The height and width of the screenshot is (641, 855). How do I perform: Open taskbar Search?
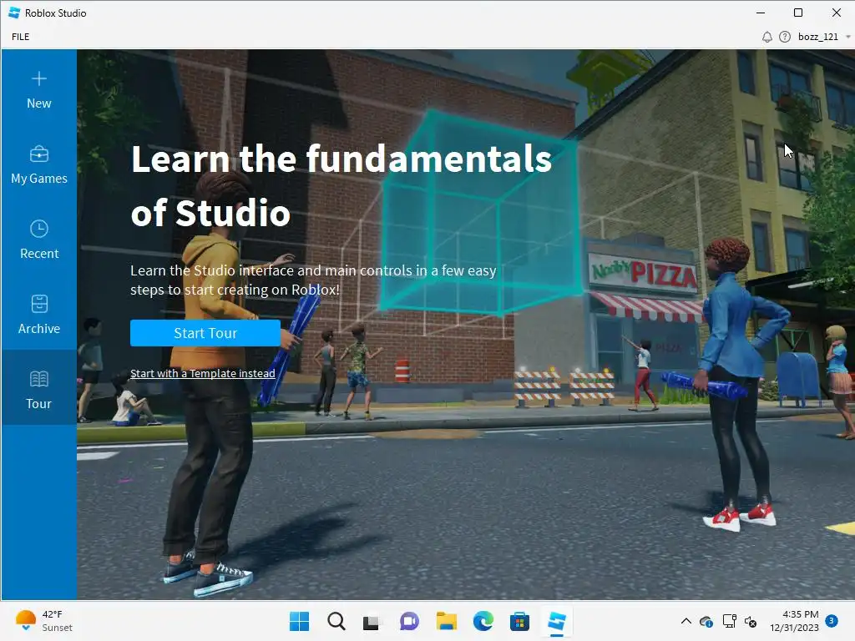click(336, 621)
